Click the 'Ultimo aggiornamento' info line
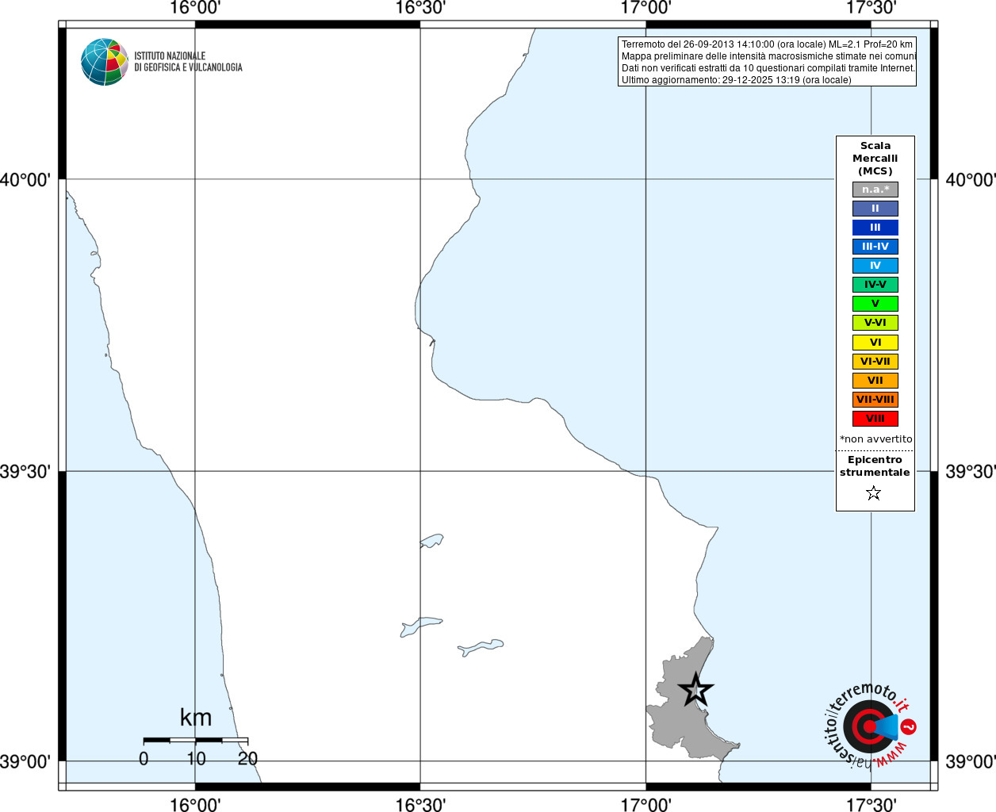 coord(737,80)
